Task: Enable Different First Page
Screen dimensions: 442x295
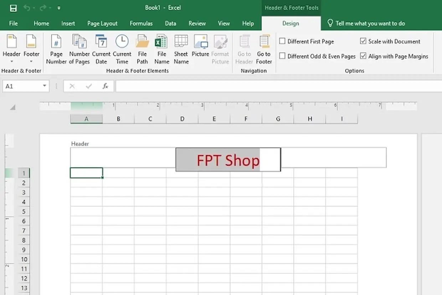Action: (x=282, y=41)
